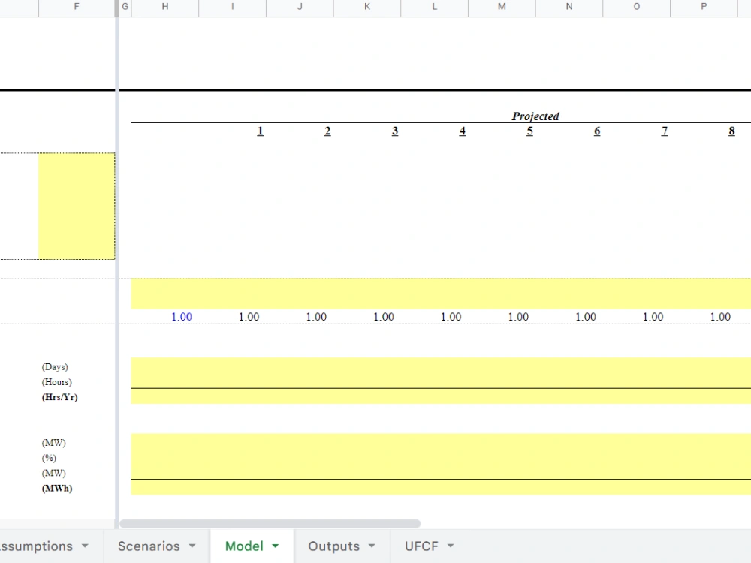Open the Outputs tab dropdown arrow

(x=371, y=546)
